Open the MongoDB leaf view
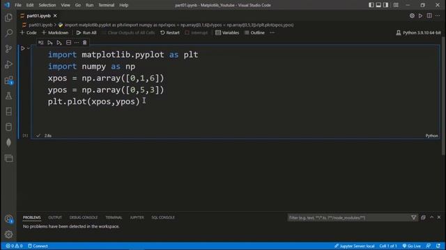Image resolution: width=446 pixels, height=250 pixels. 8,142
